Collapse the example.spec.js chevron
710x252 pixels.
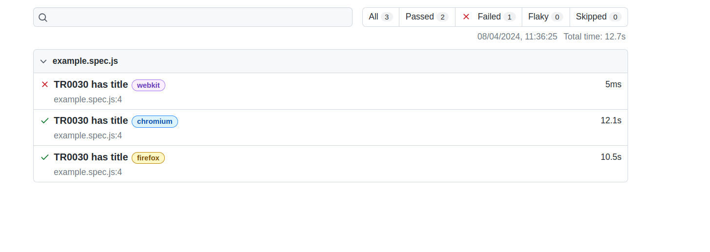coord(43,61)
